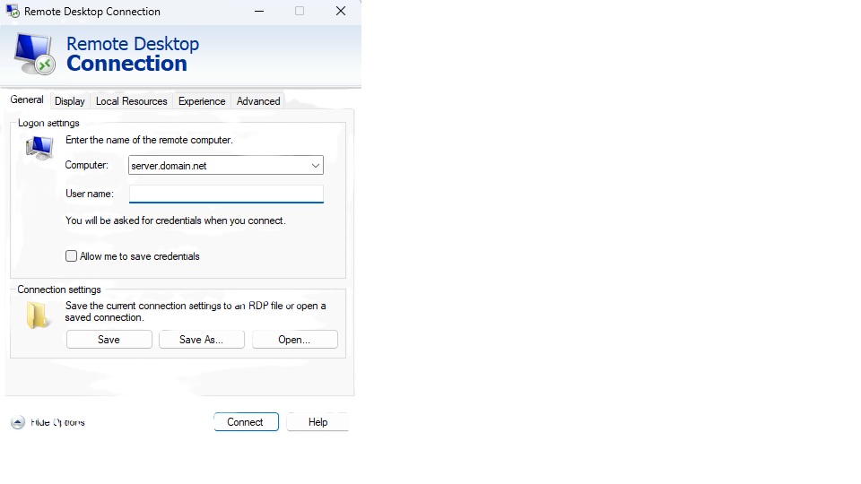The width and height of the screenshot is (861, 484).
Task: Click the Connect button
Action: [x=246, y=422]
